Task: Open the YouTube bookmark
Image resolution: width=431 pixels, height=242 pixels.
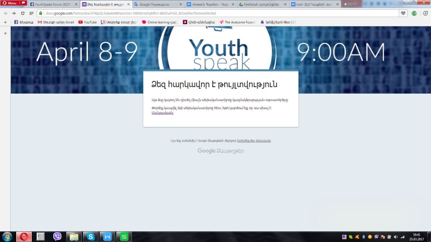Action: coord(87,22)
